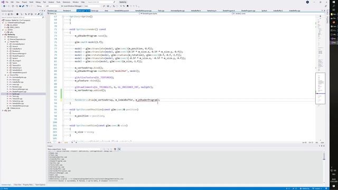Switch to the Game.cpp tab
338x190 pixels.
tap(95, 11)
